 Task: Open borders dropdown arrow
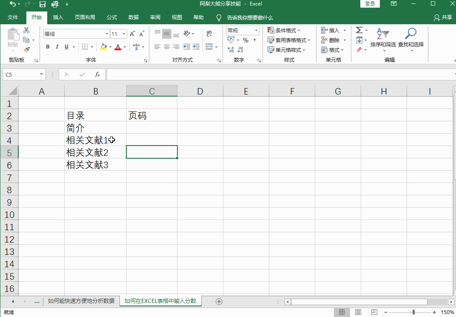point(92,47)
